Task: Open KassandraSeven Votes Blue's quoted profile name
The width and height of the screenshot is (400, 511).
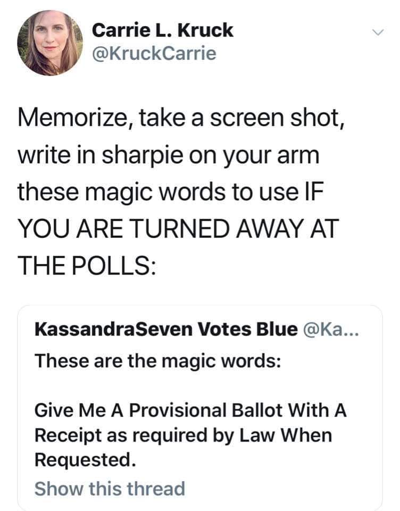Action: [x=165, y=330]
